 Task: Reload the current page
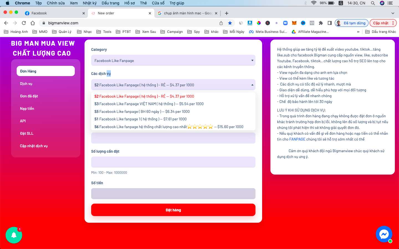point(24,23)
